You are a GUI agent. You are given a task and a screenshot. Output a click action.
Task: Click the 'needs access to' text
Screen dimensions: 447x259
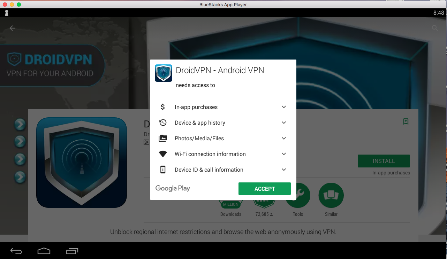point(195,85)
